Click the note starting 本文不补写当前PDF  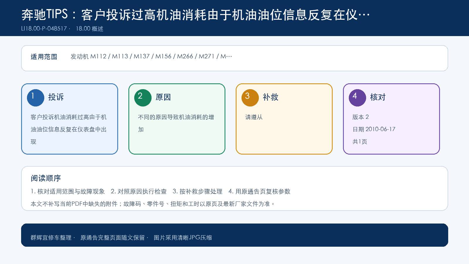pos(153,204)
